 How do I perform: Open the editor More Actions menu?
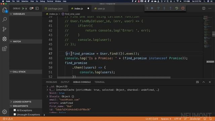(x=210, y=8)
